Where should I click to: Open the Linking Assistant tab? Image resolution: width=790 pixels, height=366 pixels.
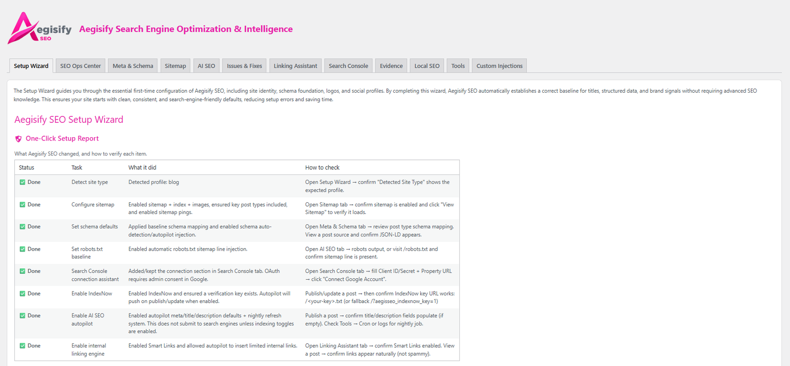point(295,66)
